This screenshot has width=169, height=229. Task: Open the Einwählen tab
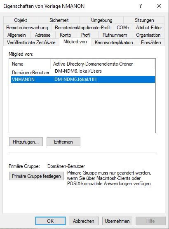[151, 42]
